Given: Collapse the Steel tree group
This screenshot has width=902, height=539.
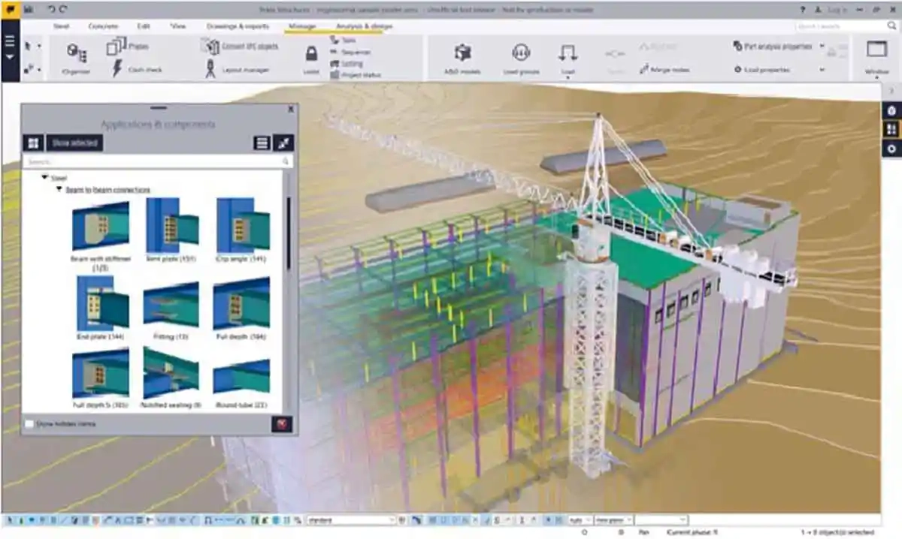Looking at the screenshot, I should click(44, 178).
